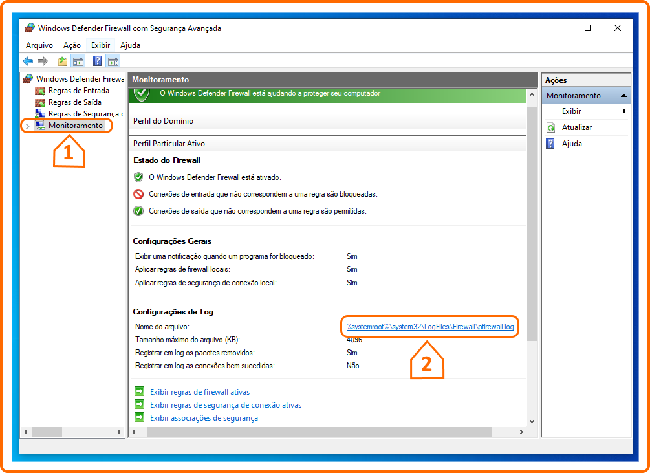650x473 pixels.
Task: Click the Regras de Segurança de Conexão icon
Action: (x=40, y=114)
